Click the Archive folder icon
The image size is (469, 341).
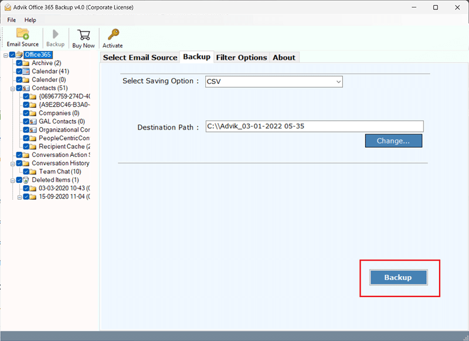click(x=26, y=63)
